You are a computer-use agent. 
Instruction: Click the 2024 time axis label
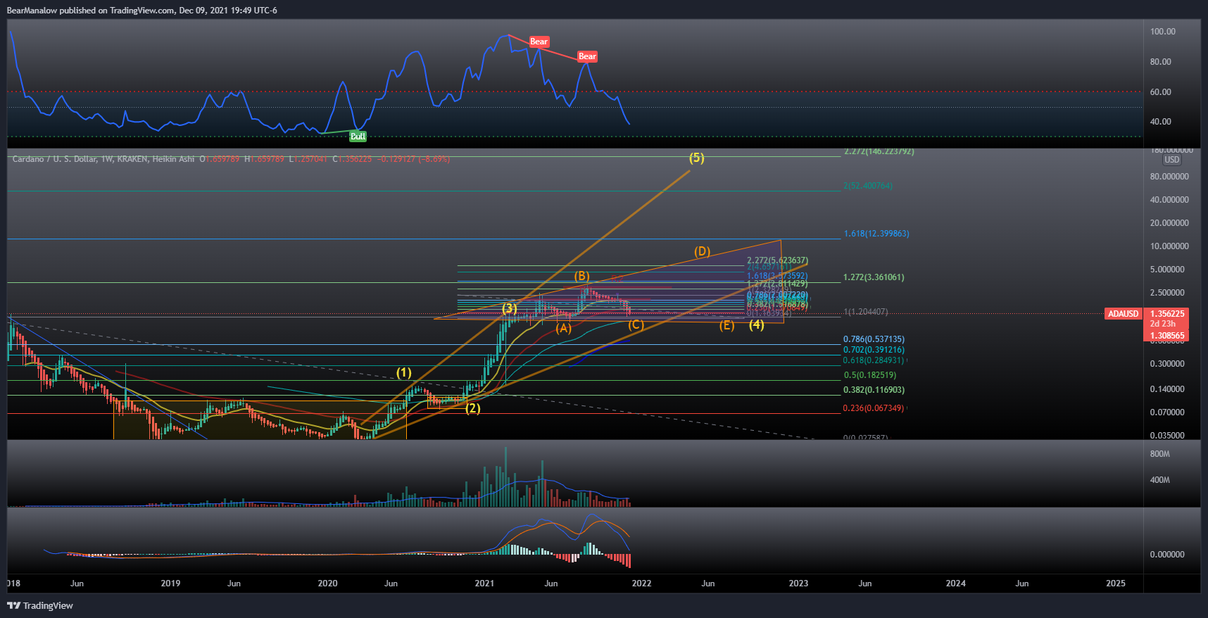pos(955,584)
